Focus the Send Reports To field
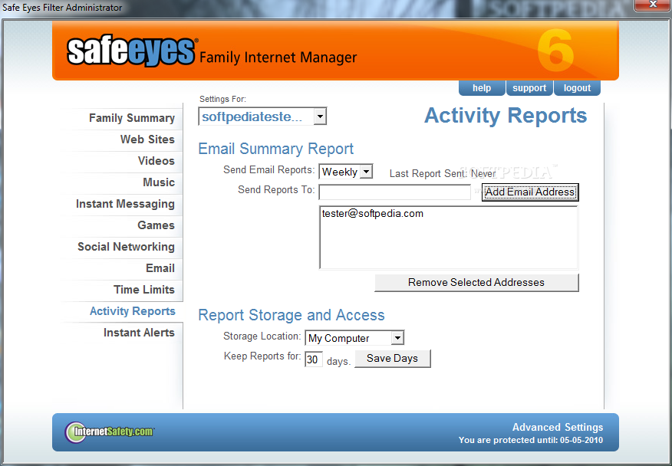Image resolution: width=672 pixels, height=466 pixels. pos(395,192)
